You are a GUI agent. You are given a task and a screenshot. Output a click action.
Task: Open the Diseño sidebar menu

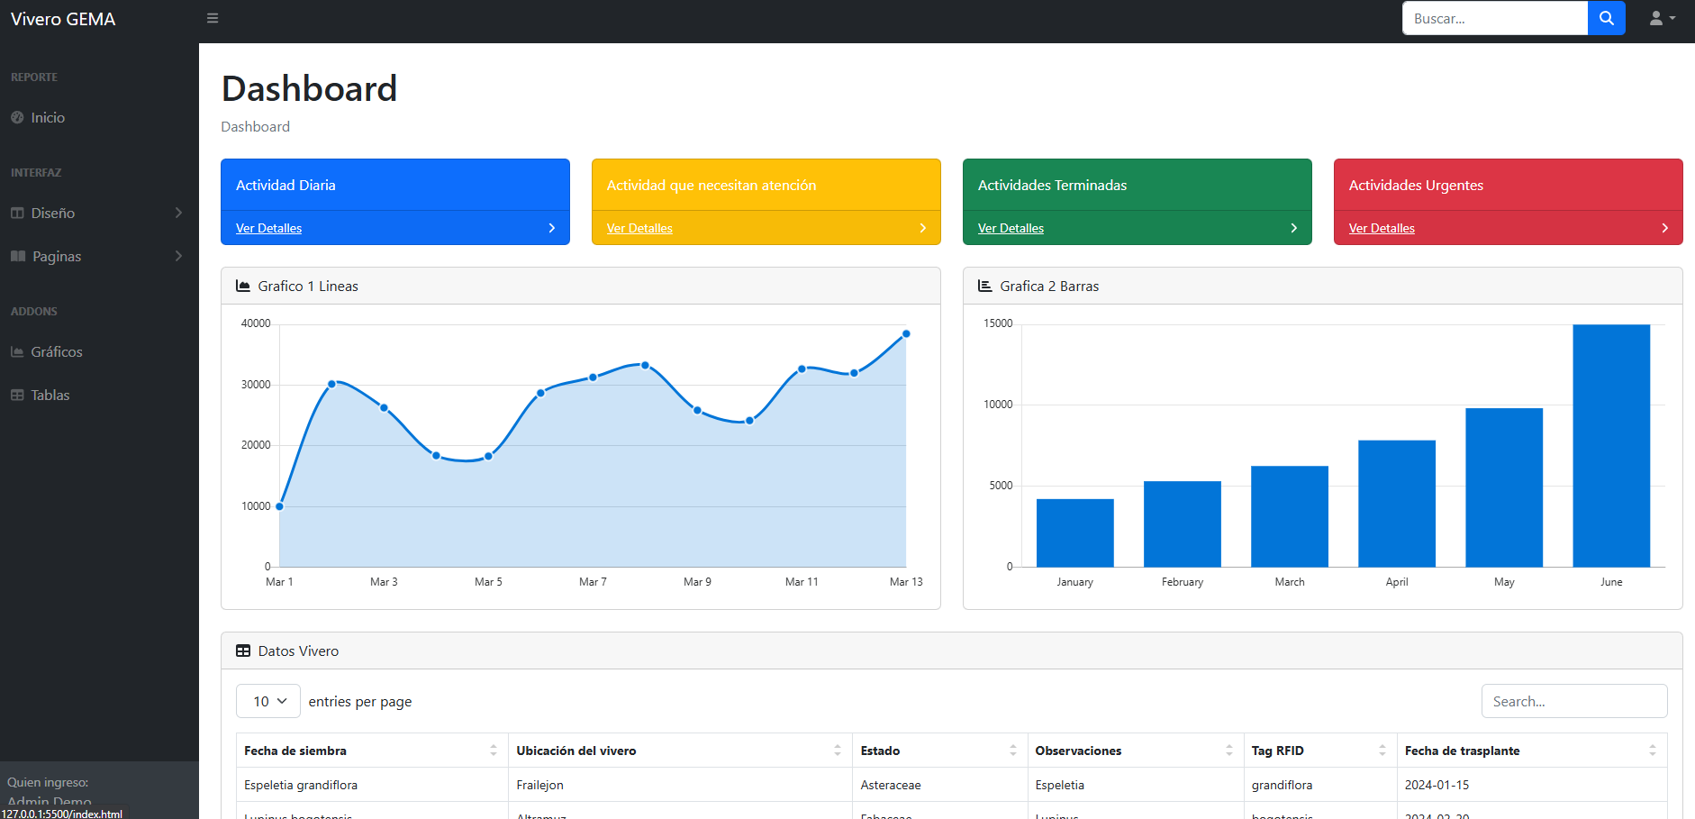(99, 213)
